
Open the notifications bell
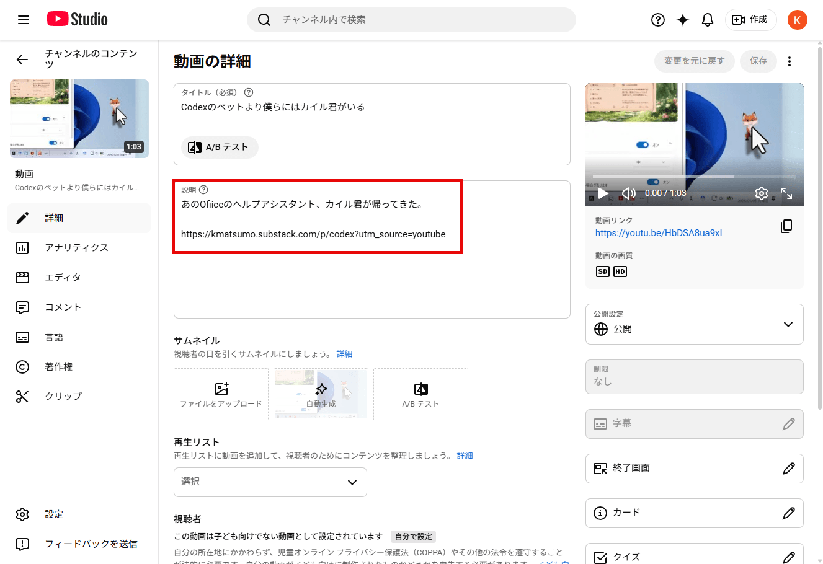coord(708,20)
